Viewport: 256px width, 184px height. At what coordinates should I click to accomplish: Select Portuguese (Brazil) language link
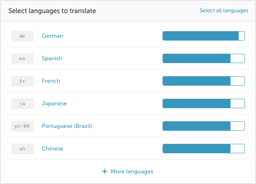[x=67, y=126]
